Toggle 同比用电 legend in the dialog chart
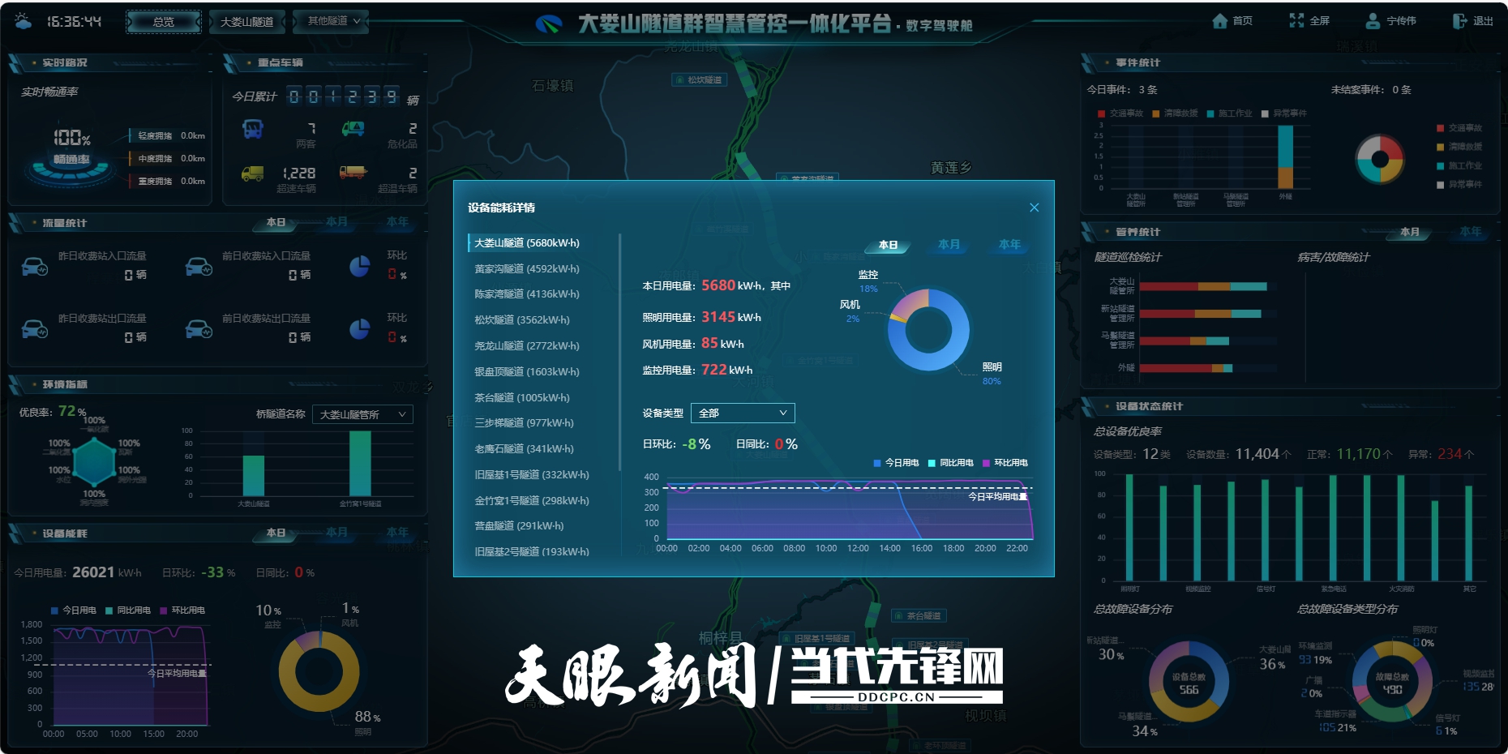 click(951, 463)
